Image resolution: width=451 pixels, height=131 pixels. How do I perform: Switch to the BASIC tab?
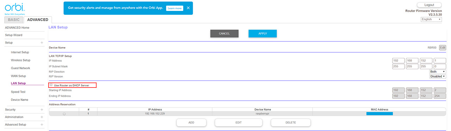click(x=14, y=20)
